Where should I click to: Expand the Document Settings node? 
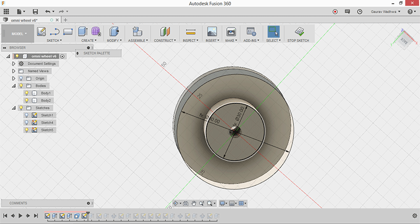click(x=14, y=63)
